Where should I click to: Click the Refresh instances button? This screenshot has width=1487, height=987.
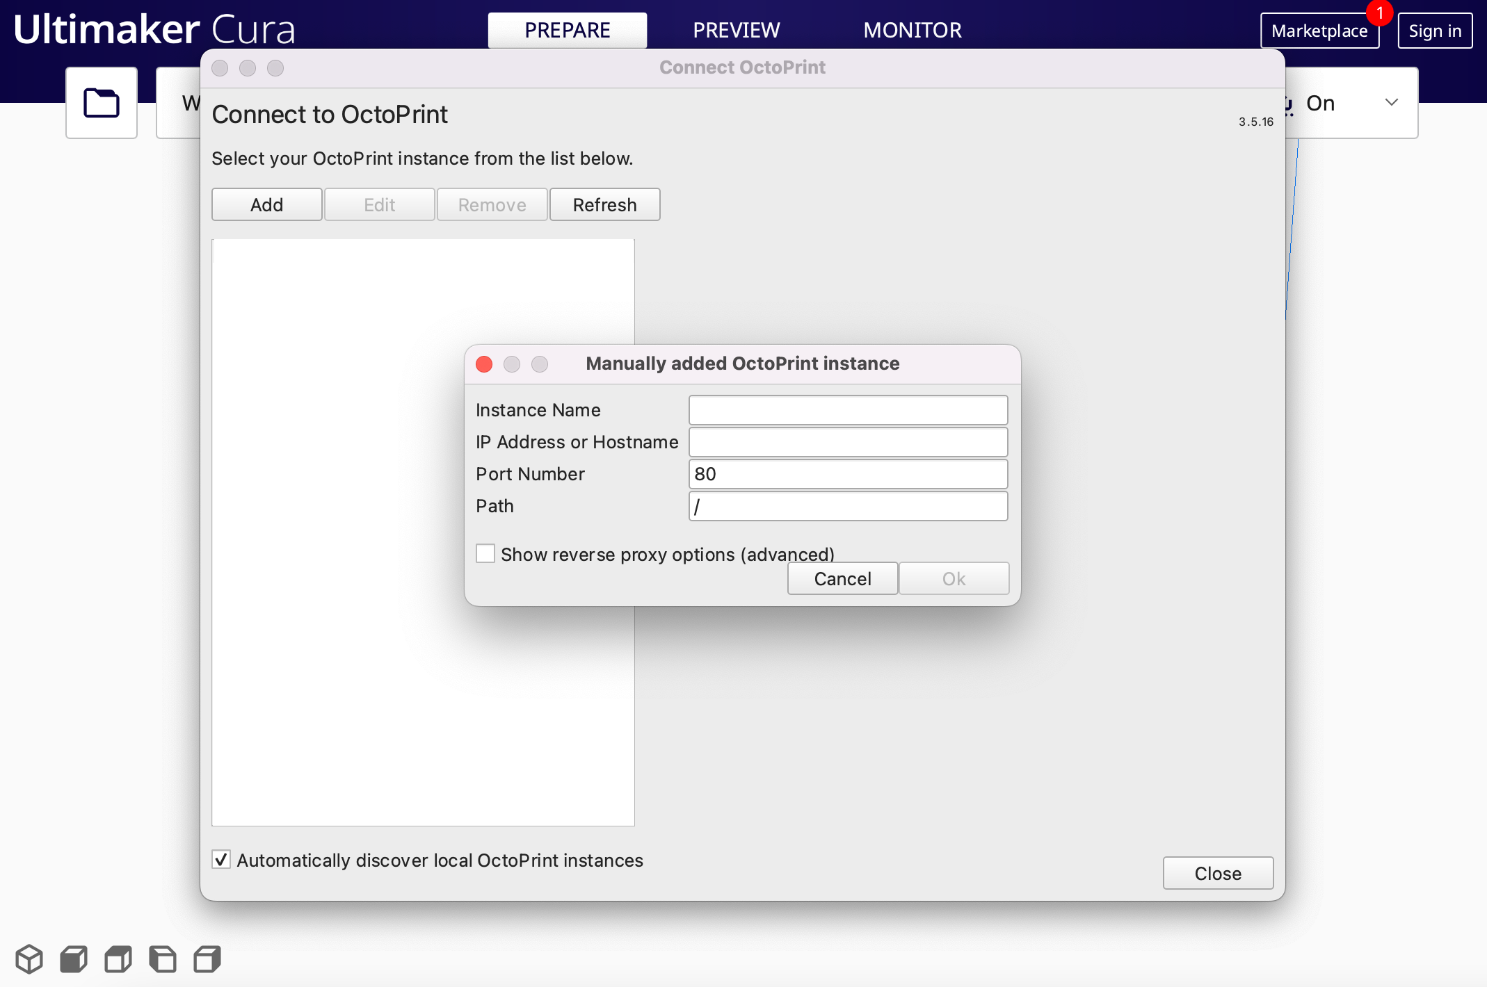tap(604, 205)
